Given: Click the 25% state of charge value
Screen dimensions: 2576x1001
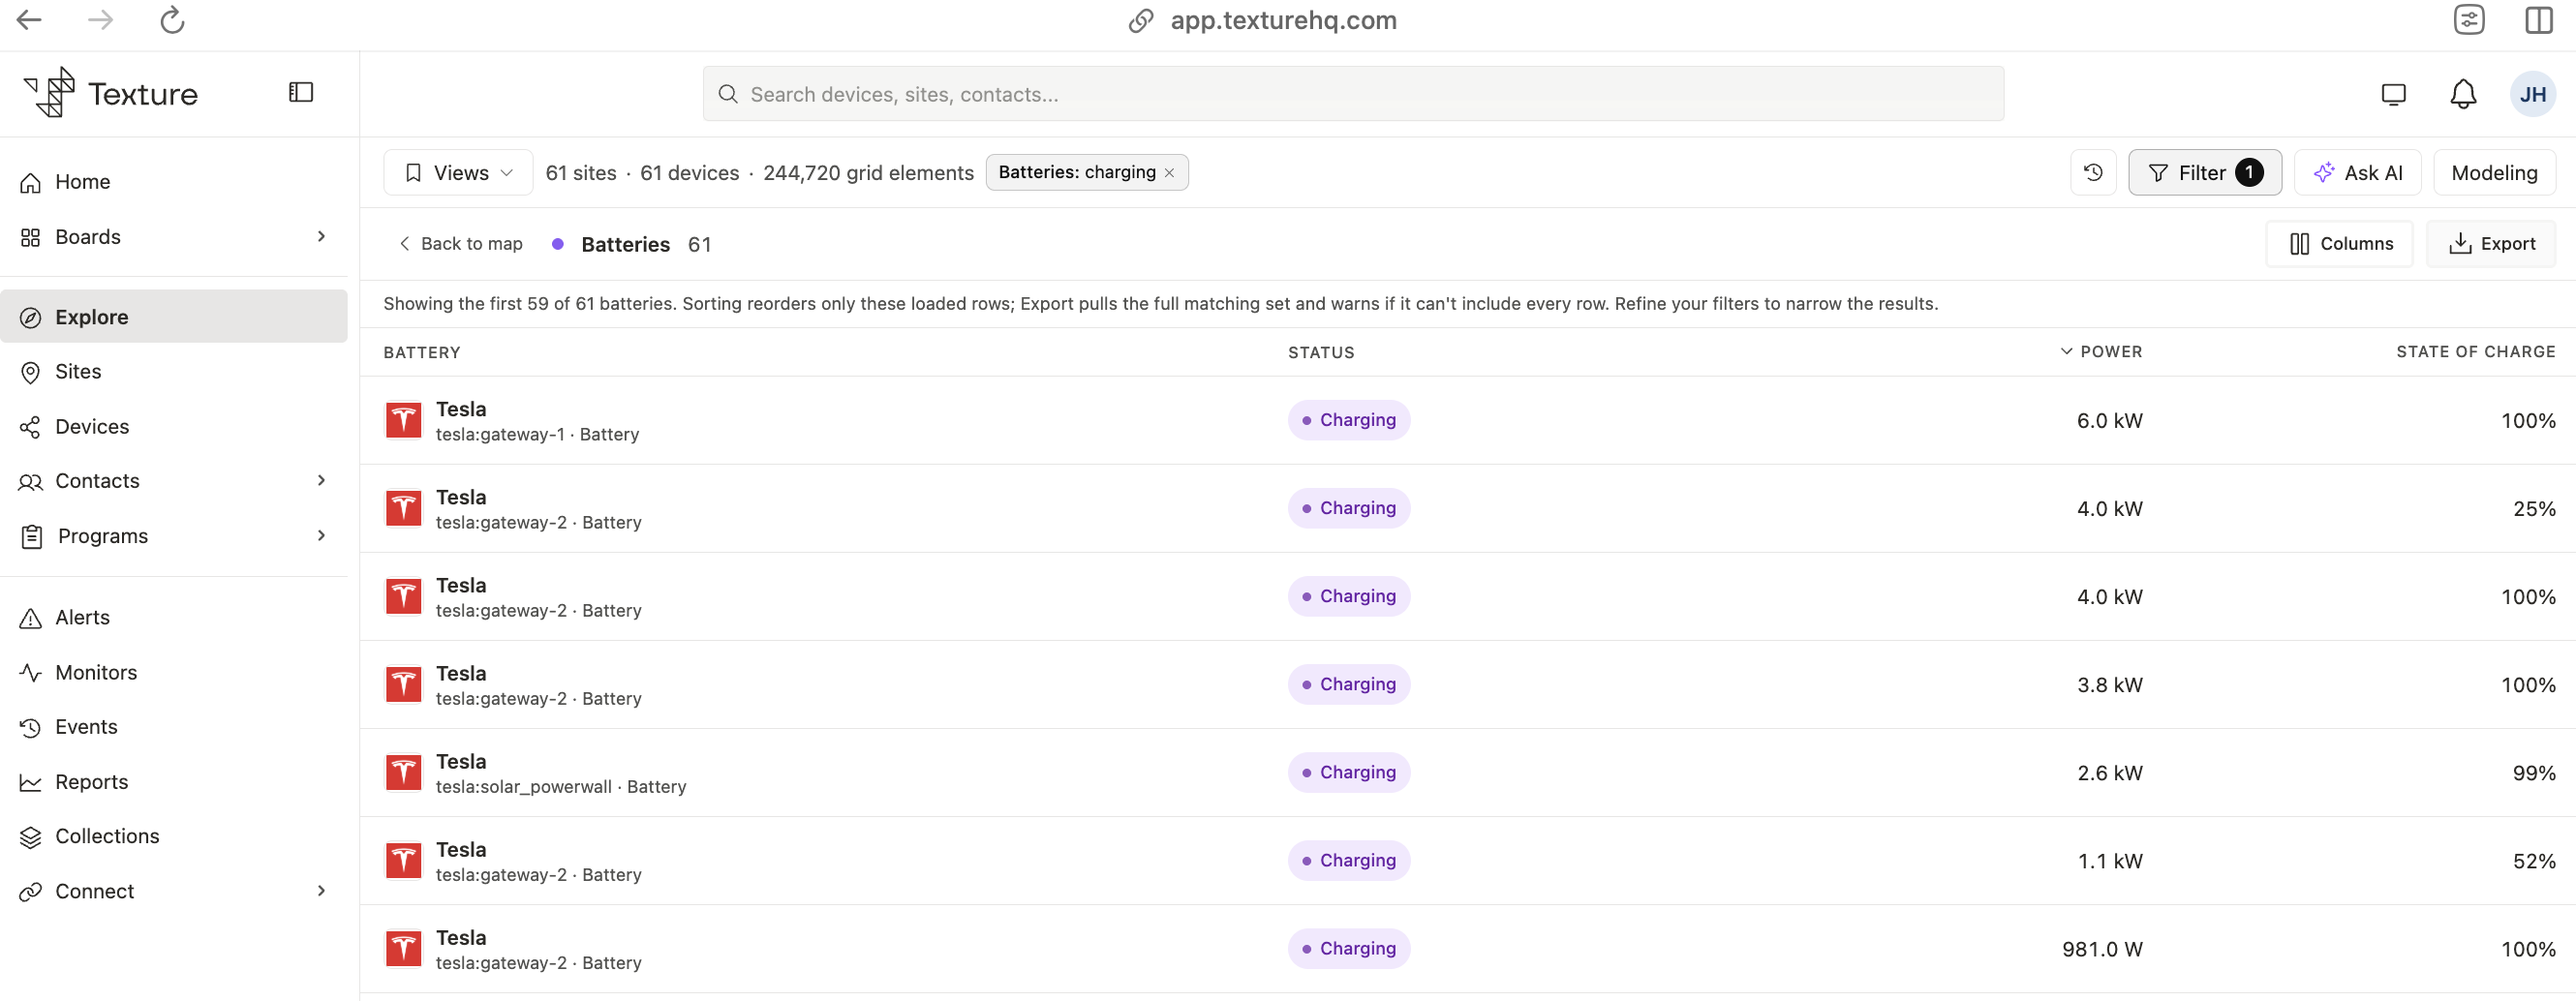Looking at the screenshot, I should click(x=2534, y=509).
